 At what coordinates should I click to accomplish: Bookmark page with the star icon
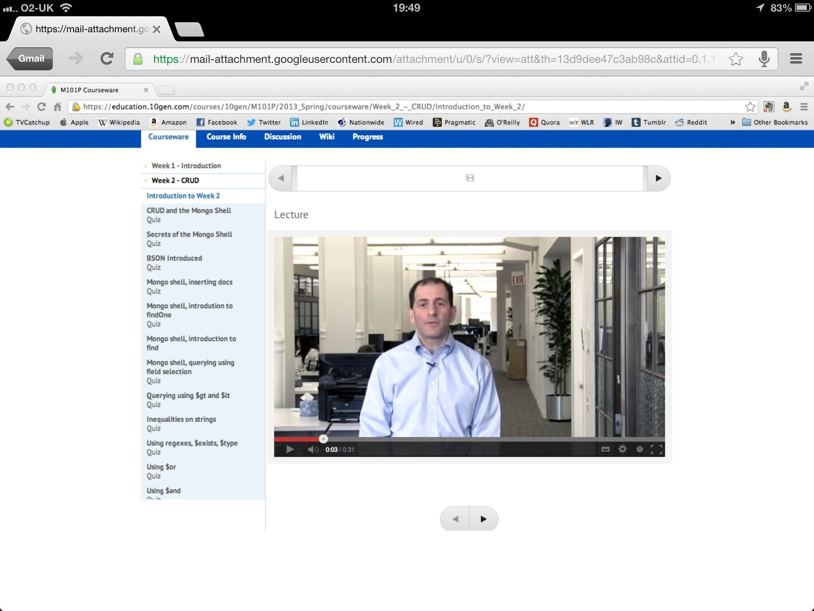(736, 59)
